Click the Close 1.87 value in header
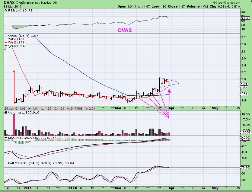This screenshot has width=252, height=192. click(176, 6)
